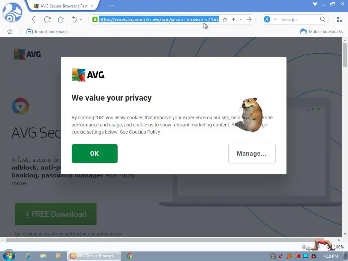Viewport: 348px width, 261px height.
Task: Close the AVG Secure Browser tab
Action: pyautogui.click(x=92, y=6)
